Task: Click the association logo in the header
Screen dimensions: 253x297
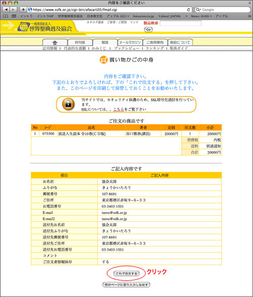Action: 45,27
